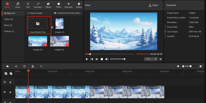Click the red playhead marker handle
Image resolution: width=206 pixels, height=103 pixels.
click(x=28, y=71)
